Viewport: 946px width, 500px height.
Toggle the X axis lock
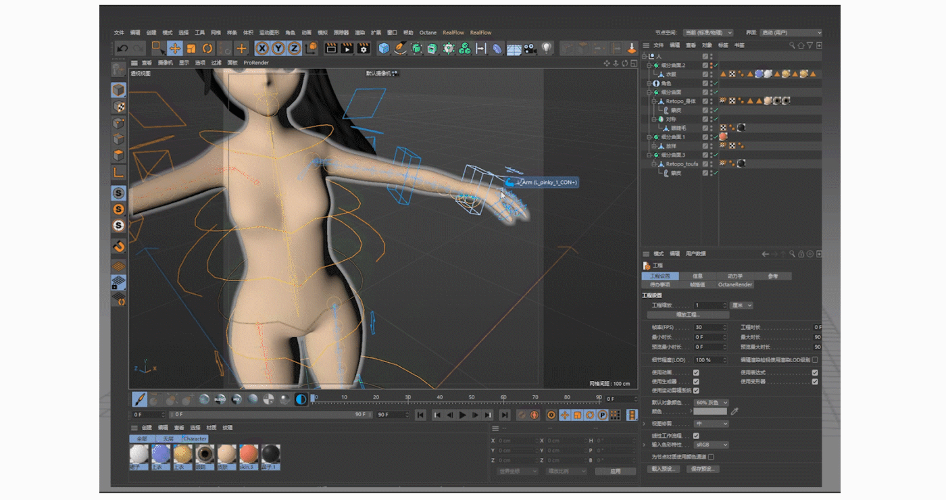click(x=262, y=49)
